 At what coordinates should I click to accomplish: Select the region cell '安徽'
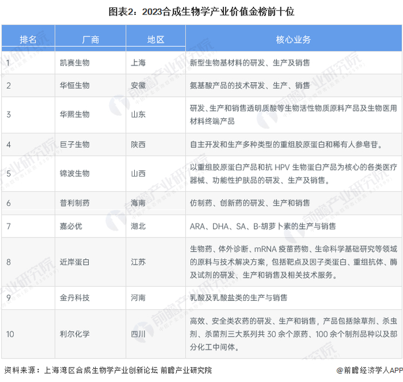click(138, 85)
